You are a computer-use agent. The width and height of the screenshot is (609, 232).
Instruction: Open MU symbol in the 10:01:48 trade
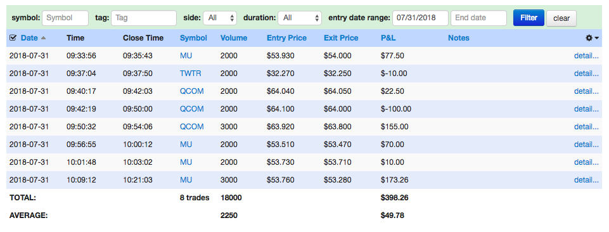(186, 162)
